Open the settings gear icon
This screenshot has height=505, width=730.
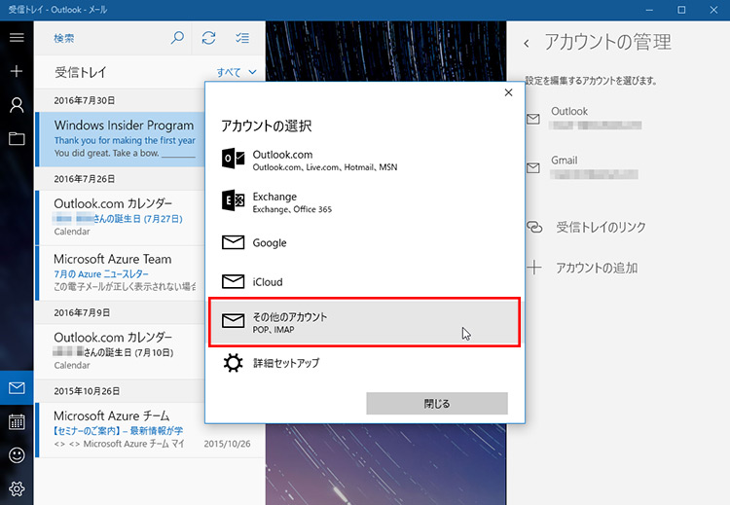tap(17, 488)
